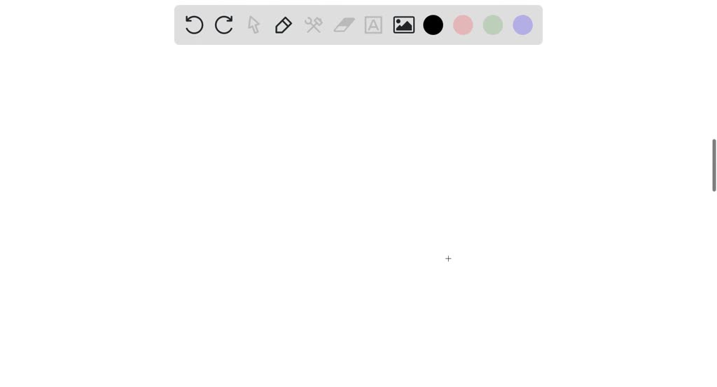
Task: Activate the eraser tool
Action: pyautogui.click(x=344, y=25)
